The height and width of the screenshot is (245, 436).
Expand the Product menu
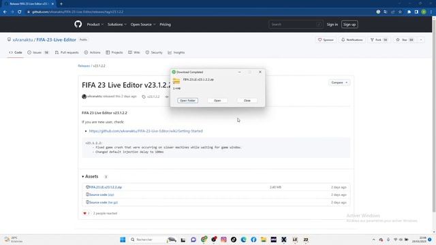coord(95,24)
